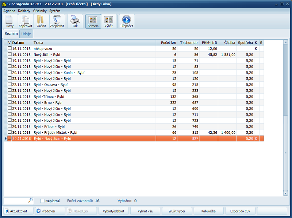
Task: Open Výběr selection toolbar icon
Action: coord(108,22)
